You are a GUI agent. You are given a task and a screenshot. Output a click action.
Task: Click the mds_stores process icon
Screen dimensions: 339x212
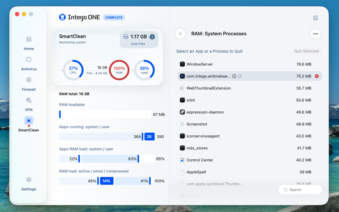pos(182,148)
